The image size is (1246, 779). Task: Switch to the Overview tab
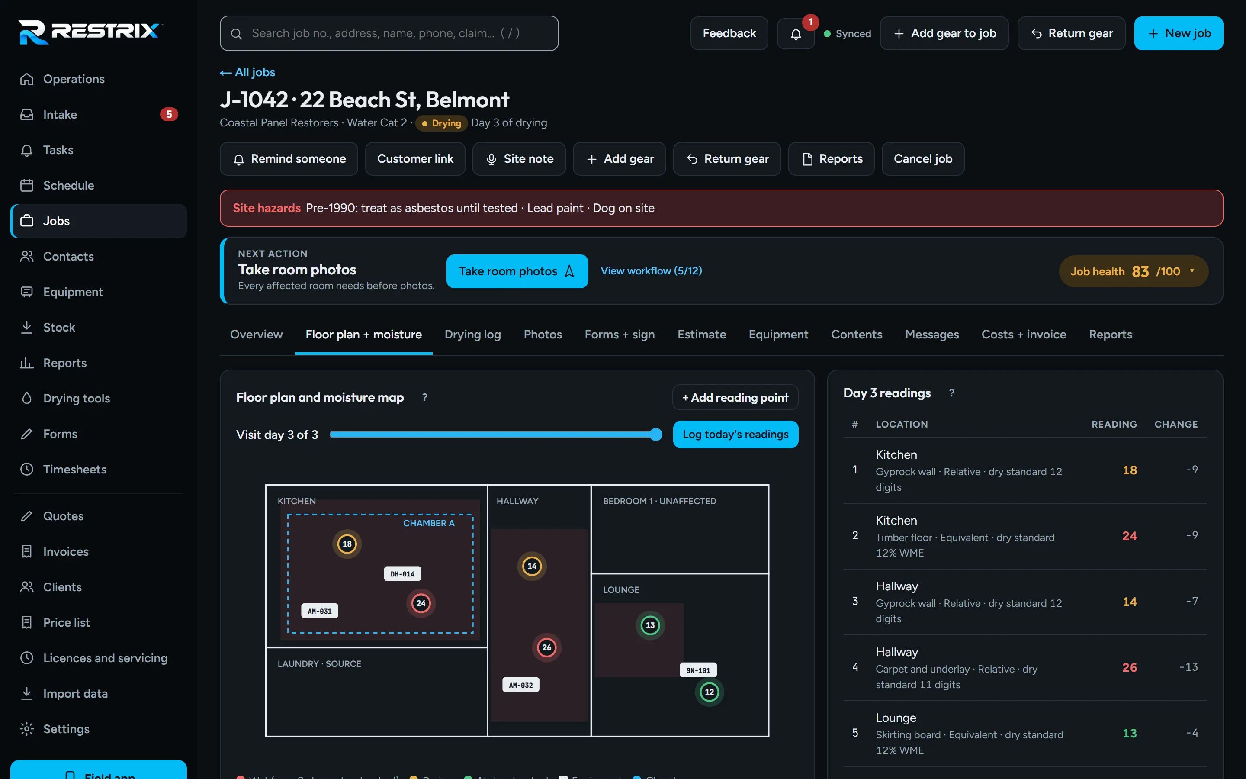click(257, 335)
